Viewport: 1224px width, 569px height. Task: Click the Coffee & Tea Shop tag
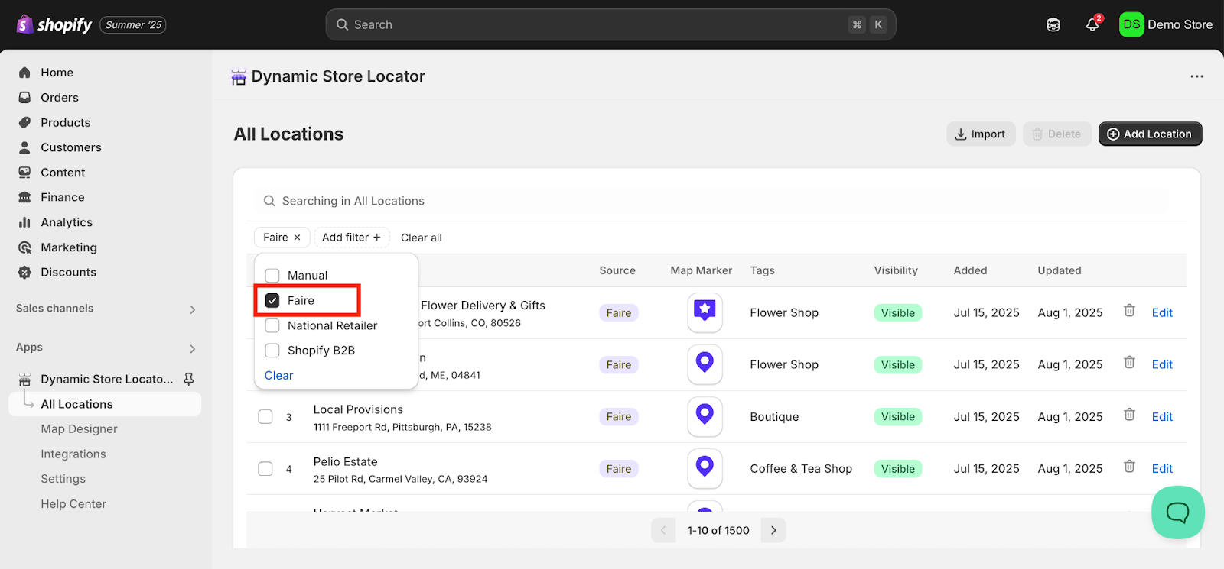pyautogui.click(x=801, y=469)
